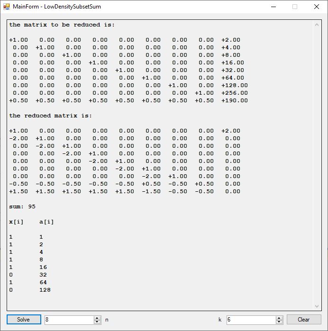Click the 'x[i]' column header in output
Screen dimensions: 328x331
click(x=16, y=222)
